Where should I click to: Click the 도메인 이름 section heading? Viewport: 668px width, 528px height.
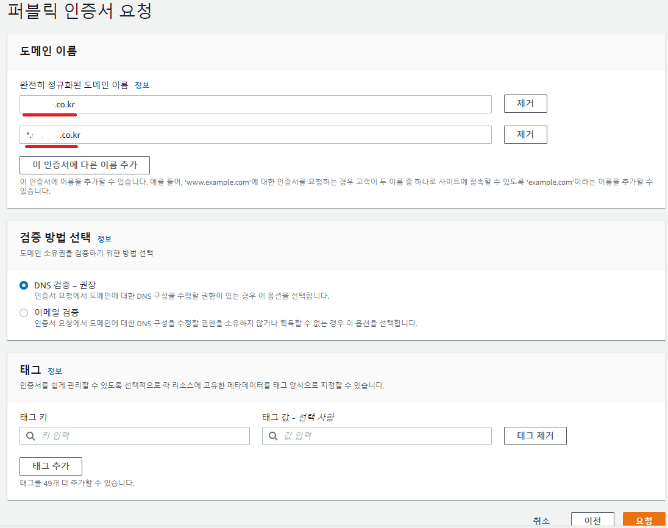point(48,51)
